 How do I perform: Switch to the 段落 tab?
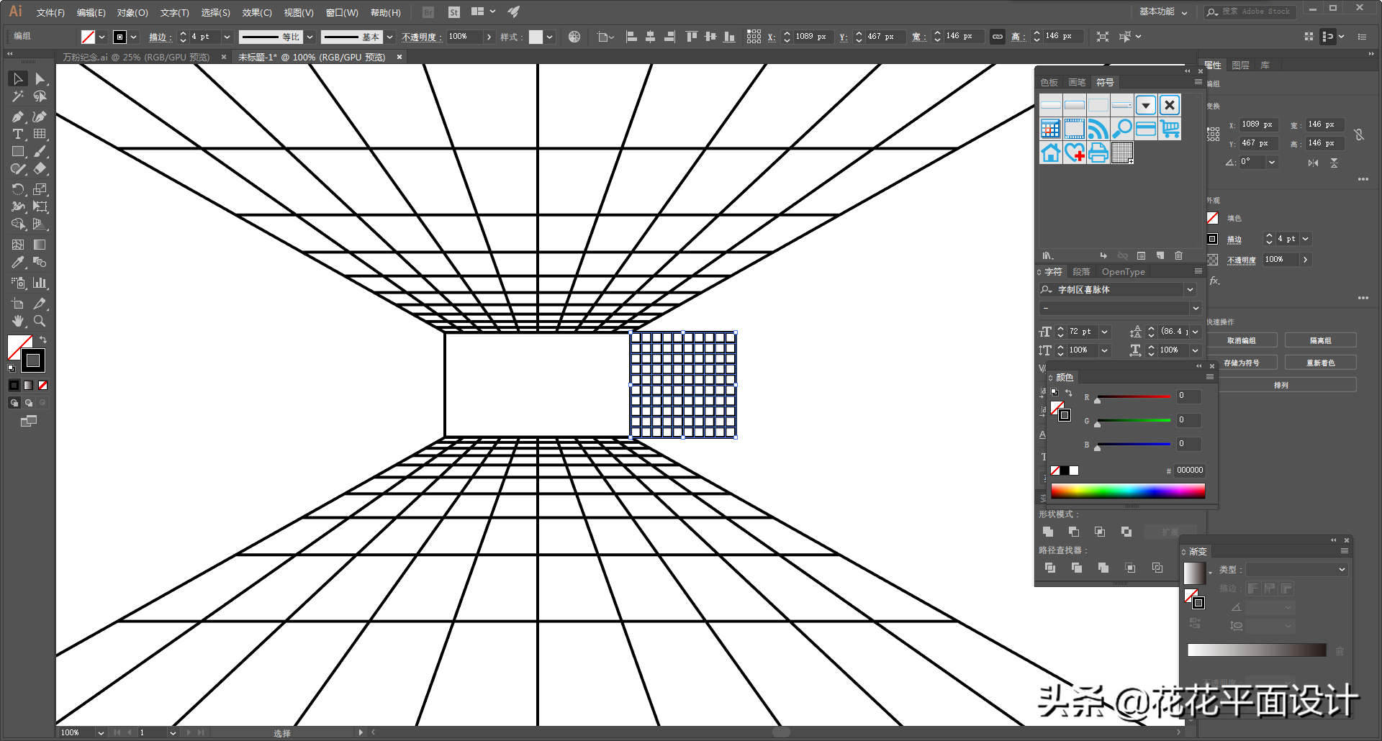tap(1081, 272)
